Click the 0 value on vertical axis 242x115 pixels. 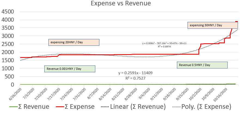coord(12,85)
